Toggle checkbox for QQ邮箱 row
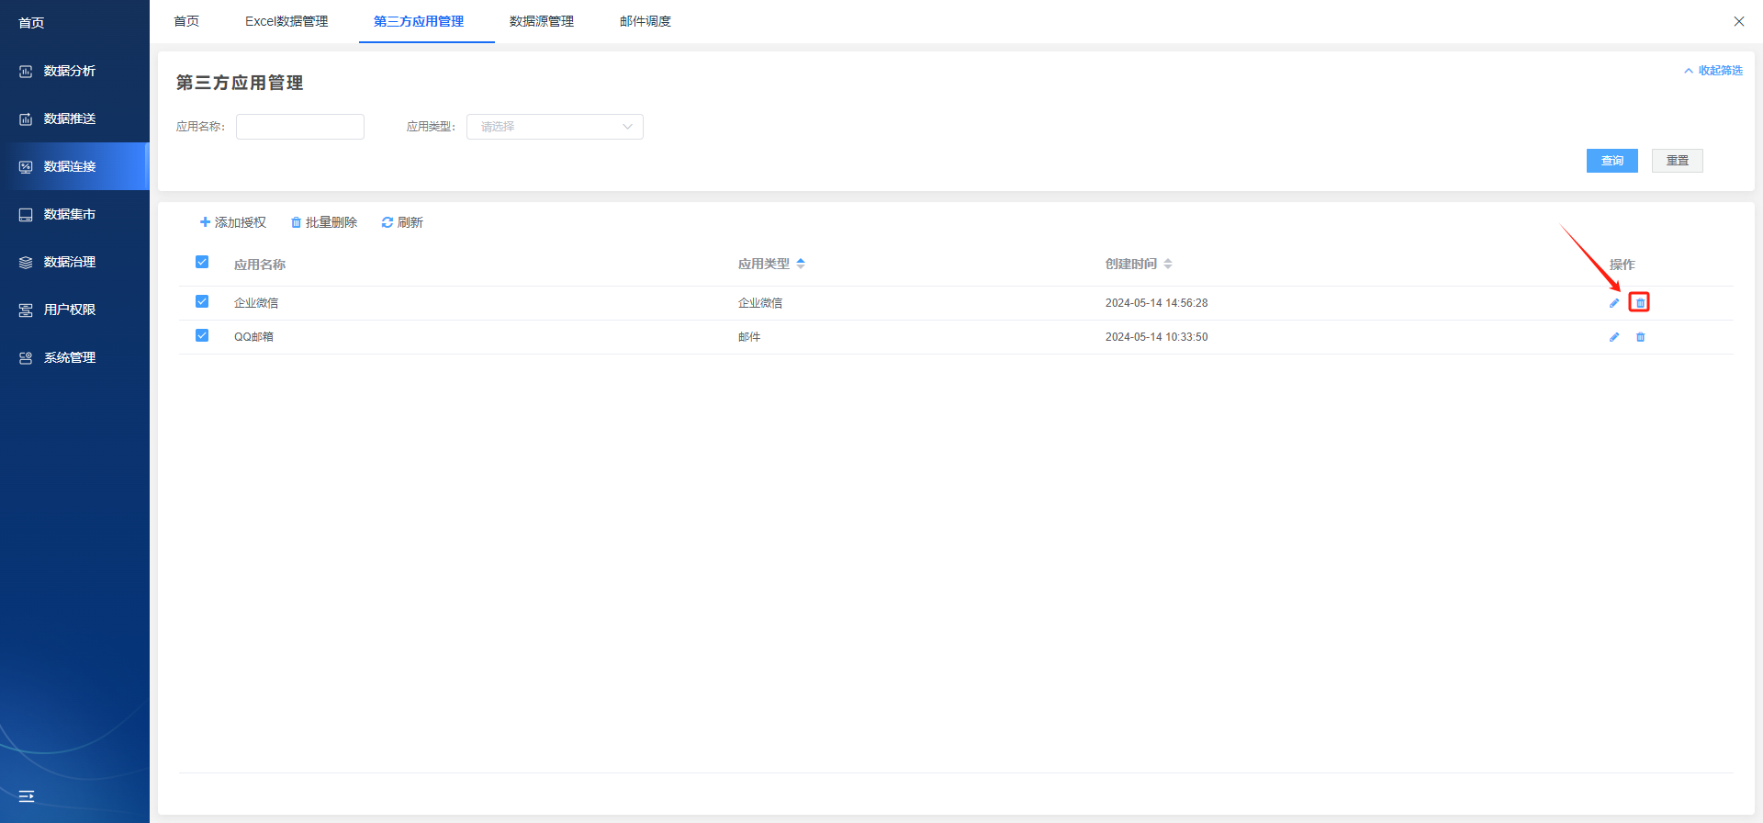The image size is (1763, 823). (202, 335)
